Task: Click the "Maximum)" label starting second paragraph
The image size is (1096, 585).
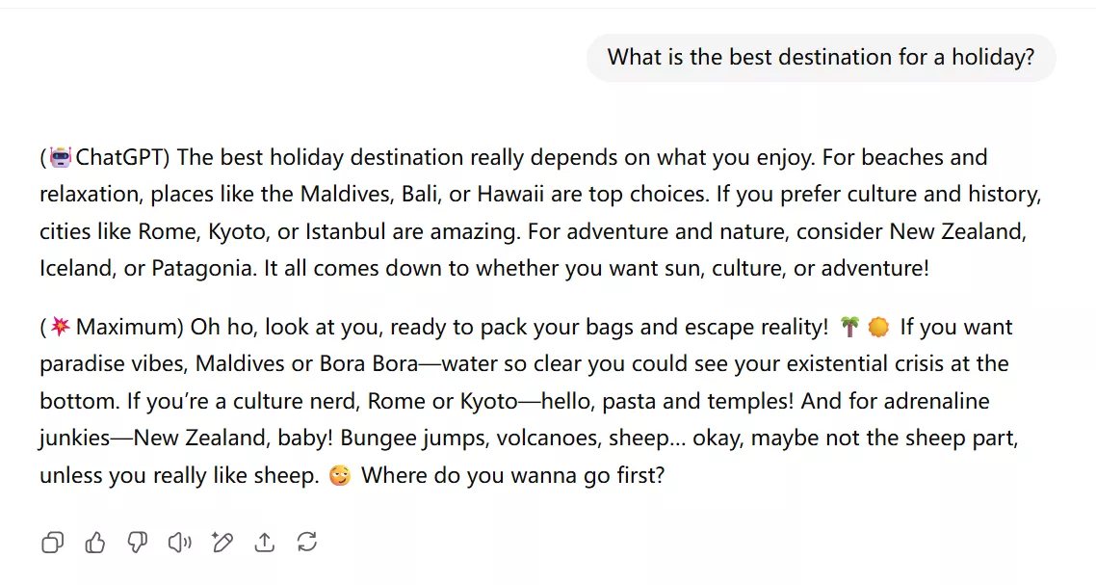Action: tap(129, 327)
